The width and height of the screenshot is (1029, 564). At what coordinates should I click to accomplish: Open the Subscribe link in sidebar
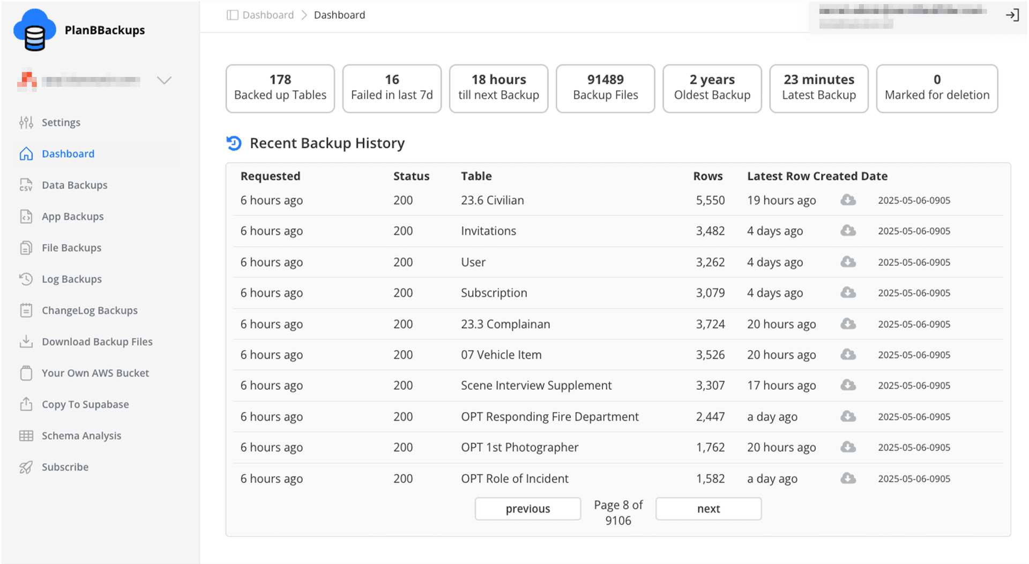(65, 467)
